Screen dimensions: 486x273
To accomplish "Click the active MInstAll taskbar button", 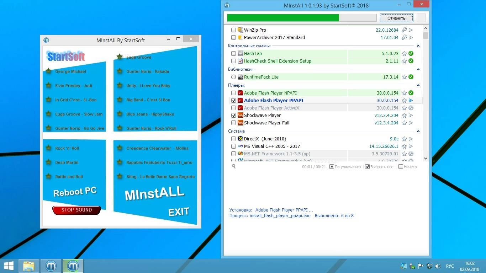I will coord(73,266).
